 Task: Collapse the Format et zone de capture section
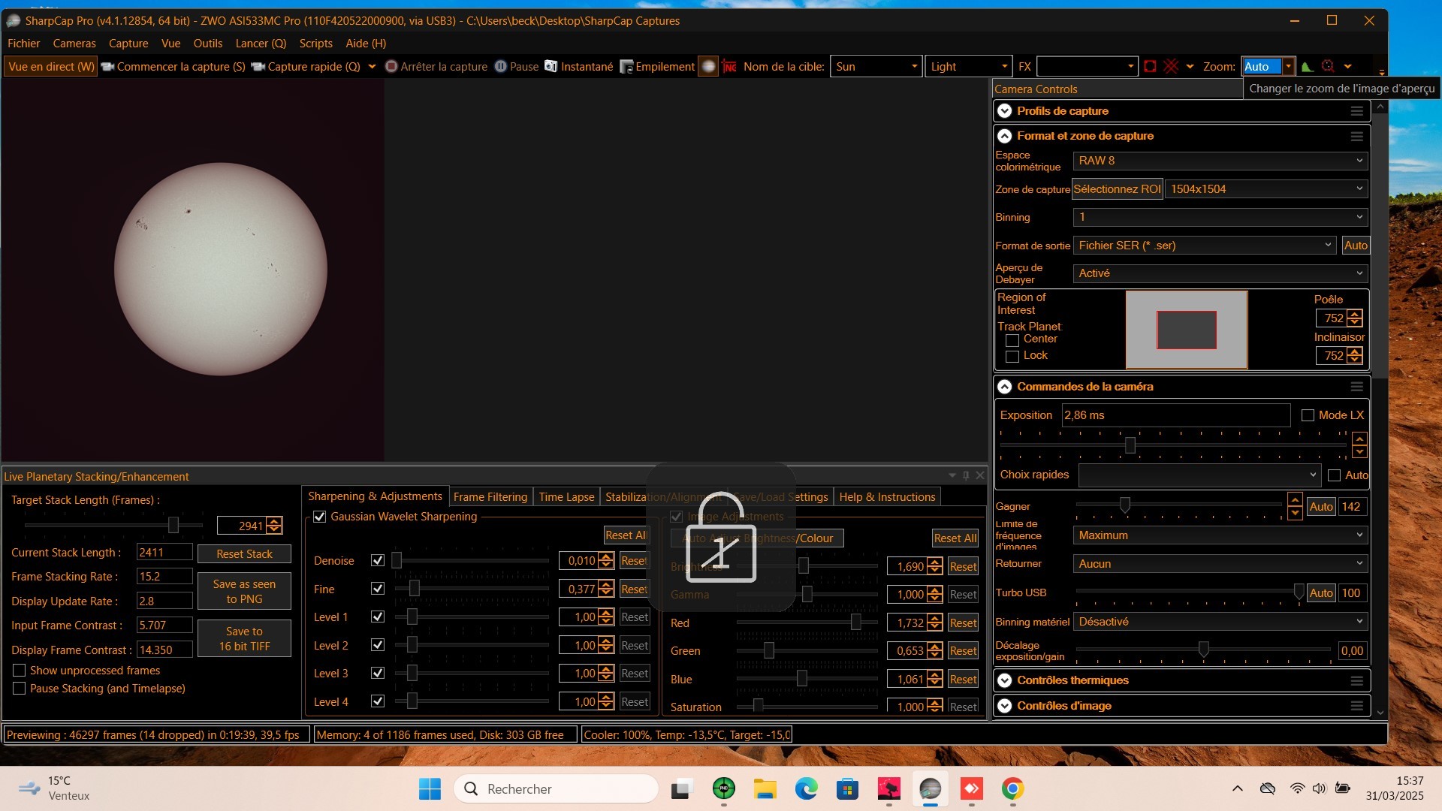(1004, 137)
